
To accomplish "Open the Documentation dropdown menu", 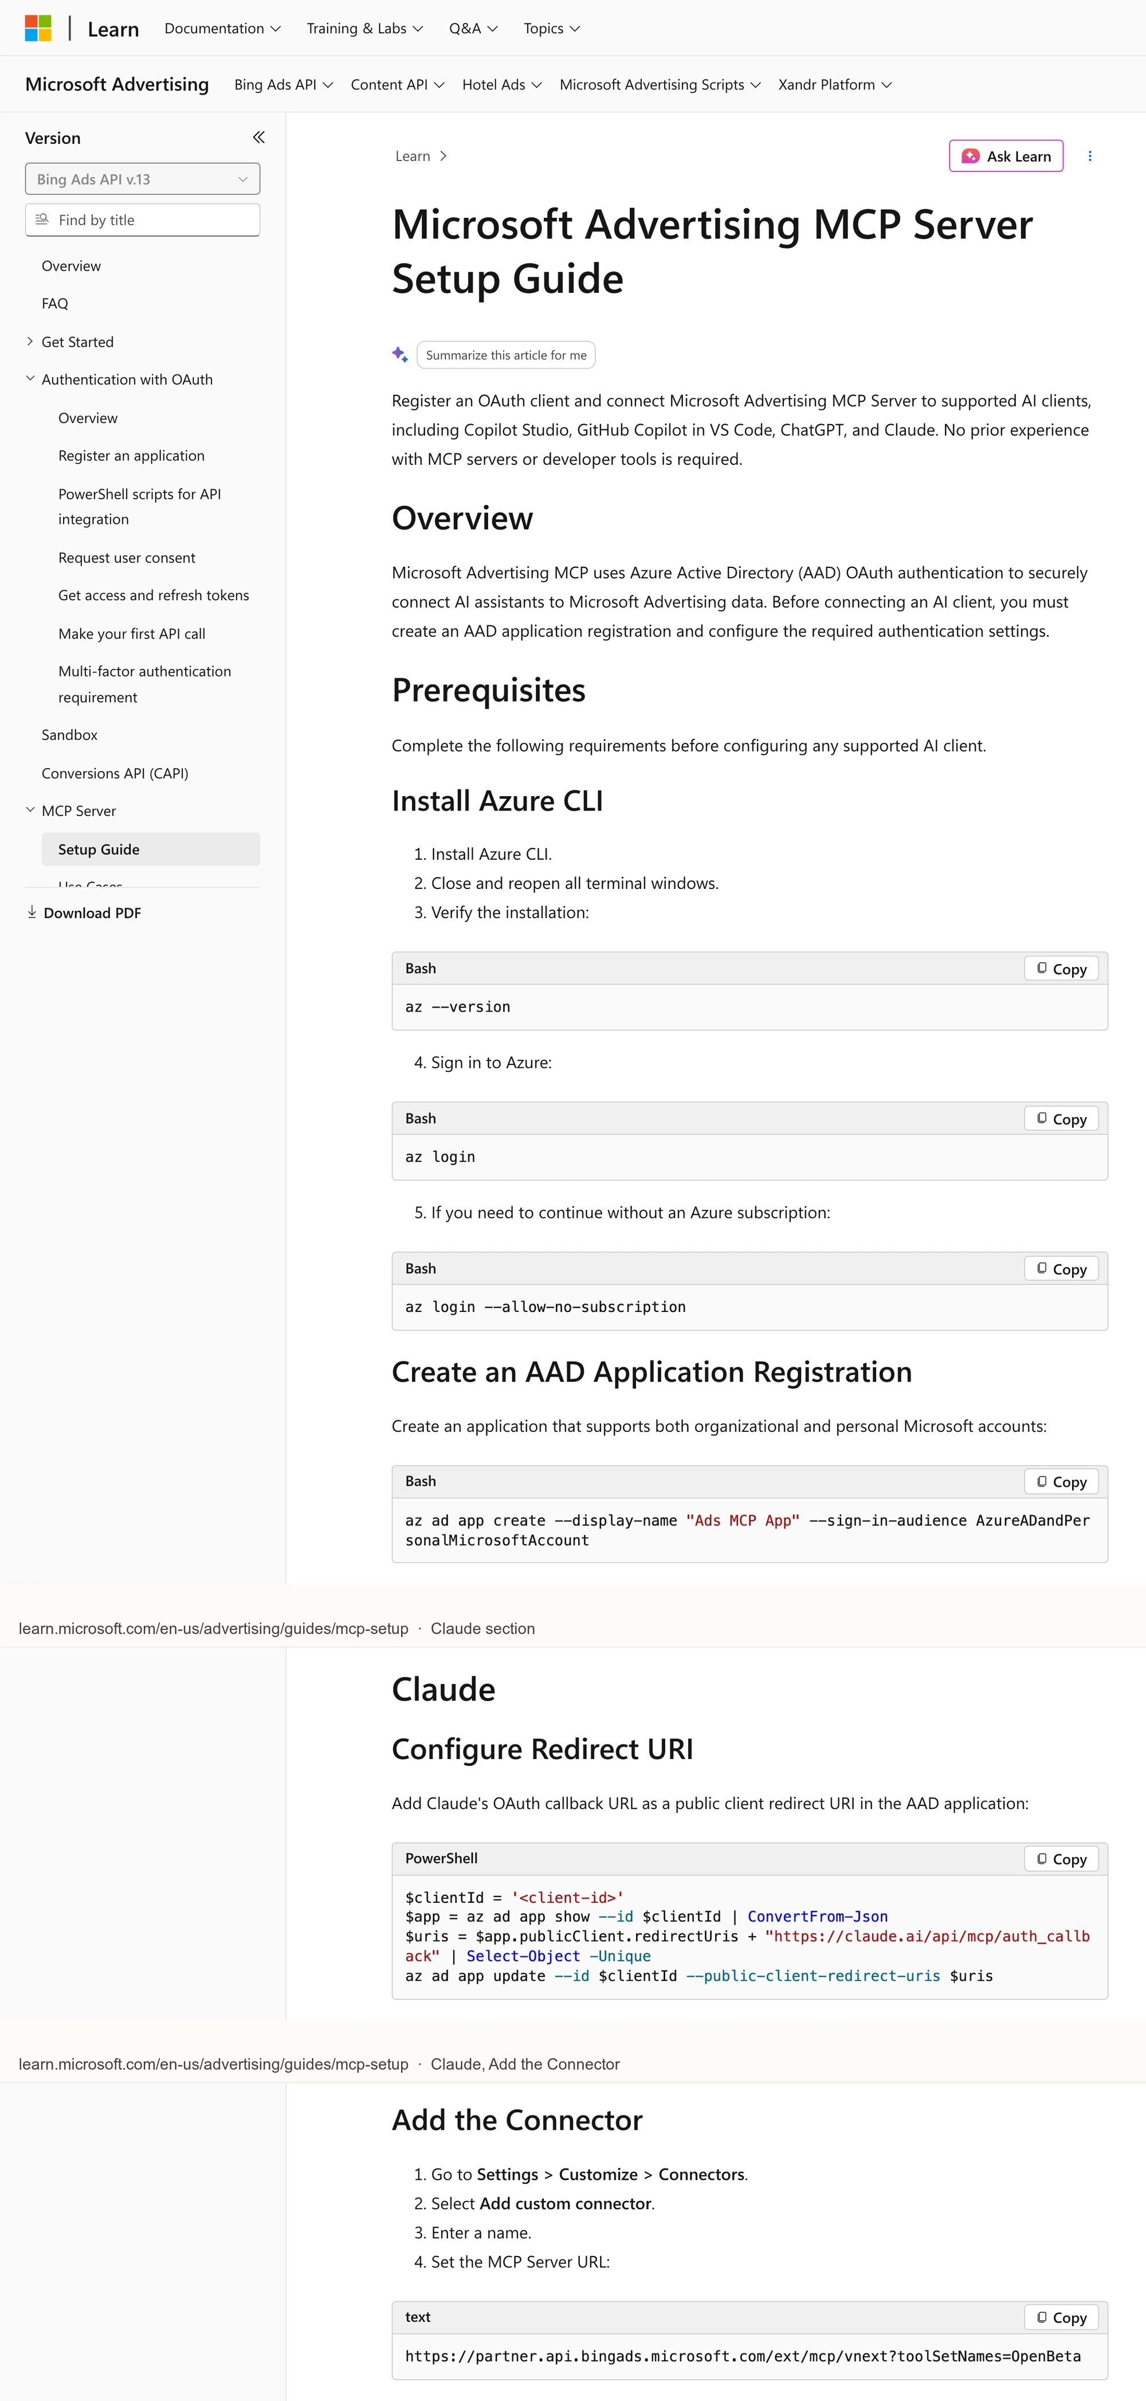I will [223, 28].
